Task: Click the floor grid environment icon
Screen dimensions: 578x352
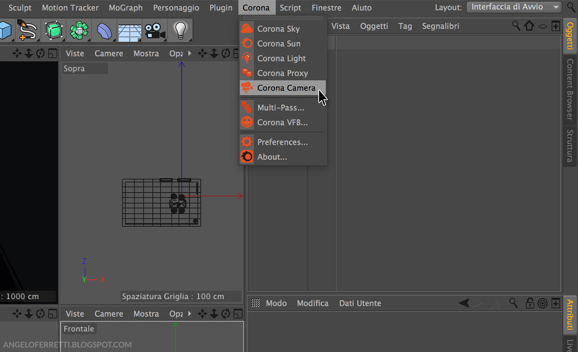Action: pos(129,32)
